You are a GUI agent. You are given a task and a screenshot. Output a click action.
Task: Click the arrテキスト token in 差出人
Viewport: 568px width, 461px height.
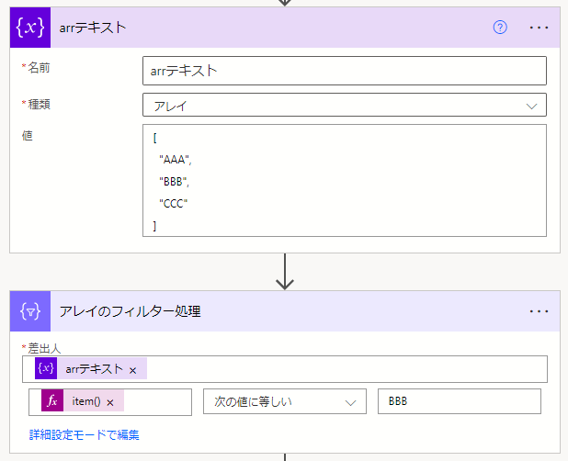pyautogui.click(x=91, y=368)
